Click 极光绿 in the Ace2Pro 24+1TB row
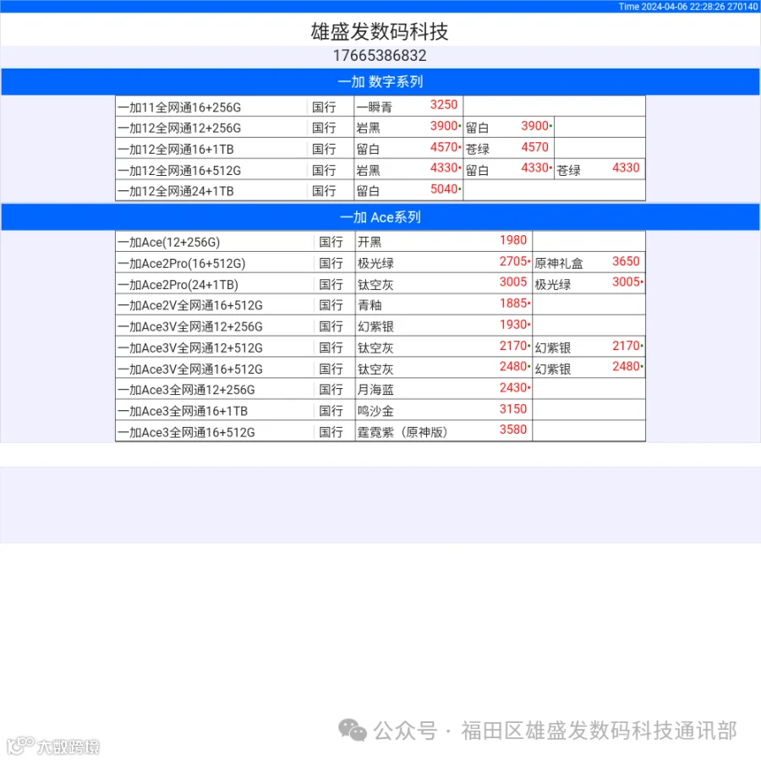This screenshot has width=761, height=761. point(552,285)
